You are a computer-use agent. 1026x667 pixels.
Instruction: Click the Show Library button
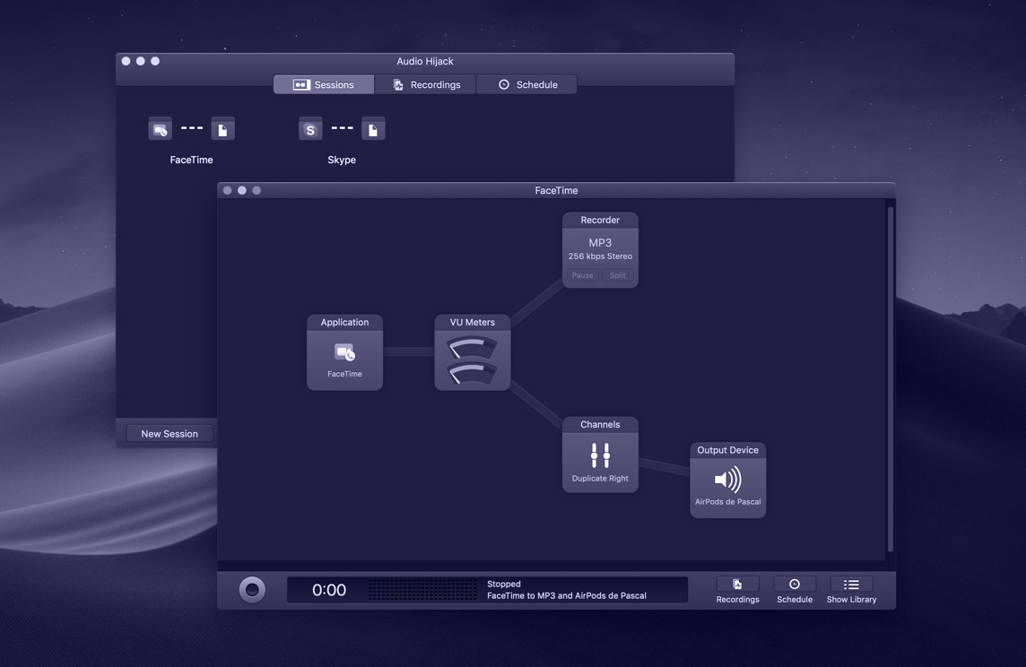(x=851, y=590)
